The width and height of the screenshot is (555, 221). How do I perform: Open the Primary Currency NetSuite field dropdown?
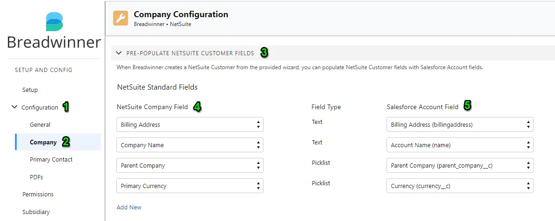(x=190, y=186)
